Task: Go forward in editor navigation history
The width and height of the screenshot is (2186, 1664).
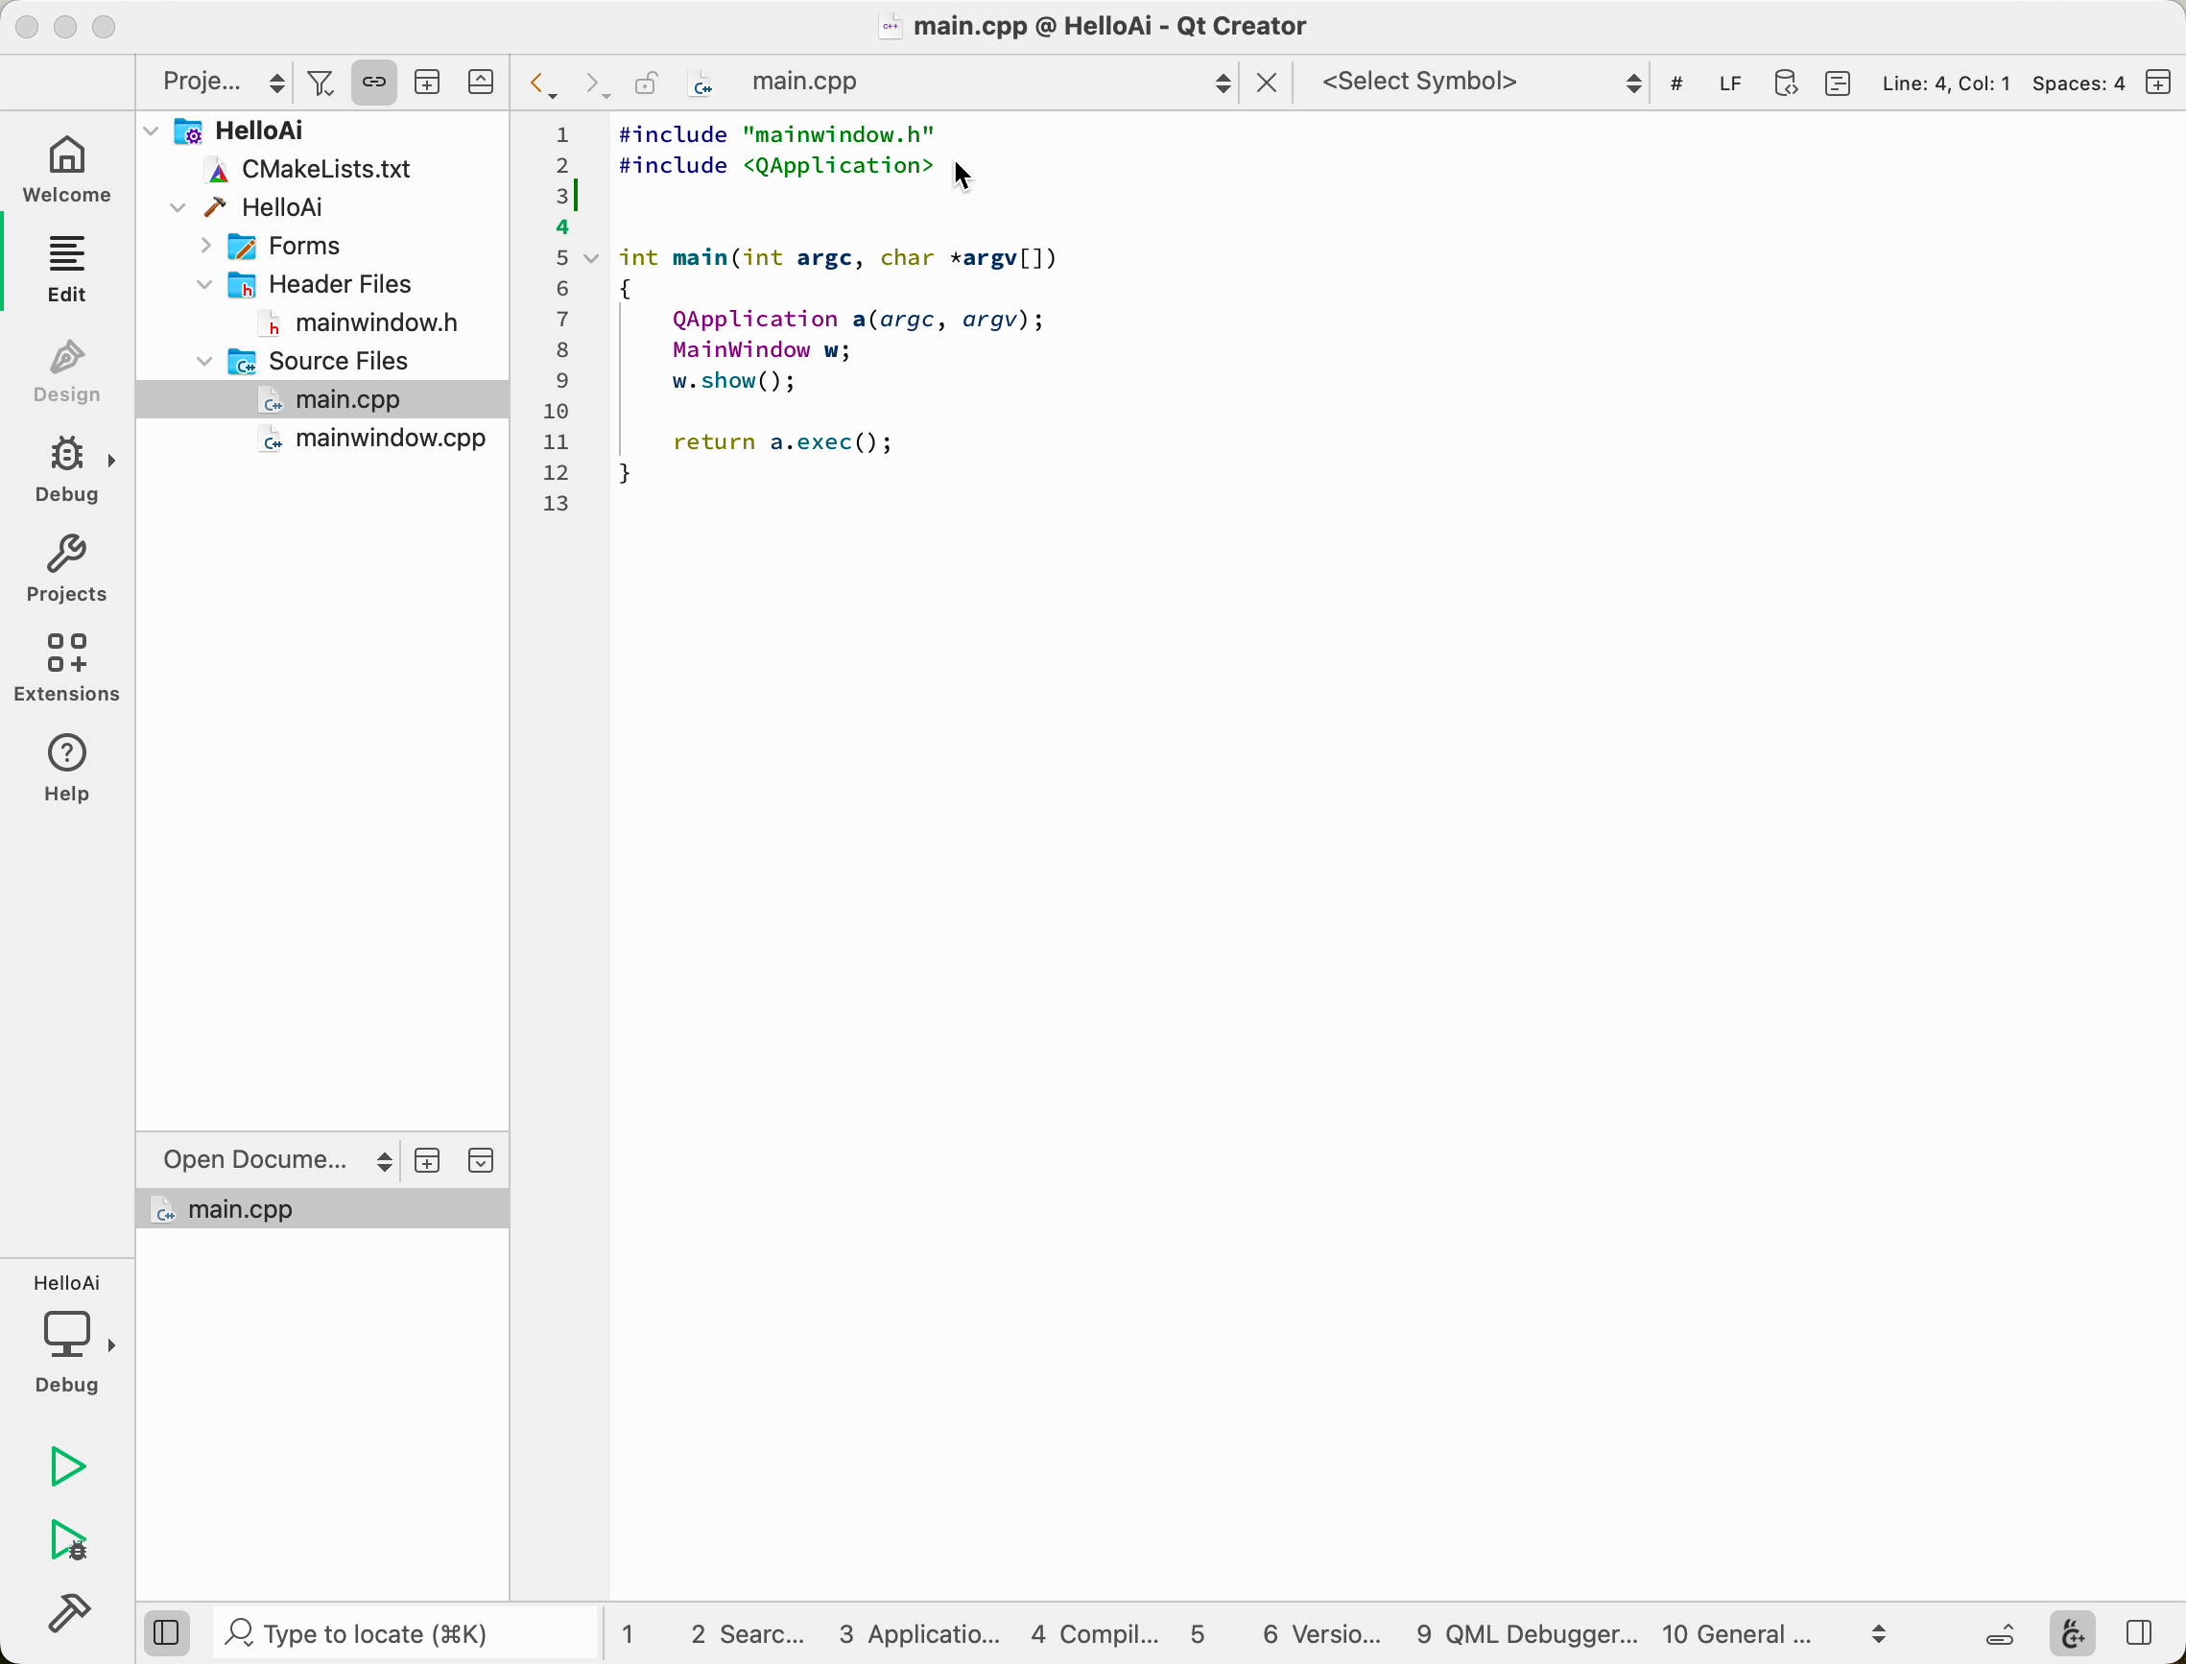Action: [595, 83]
